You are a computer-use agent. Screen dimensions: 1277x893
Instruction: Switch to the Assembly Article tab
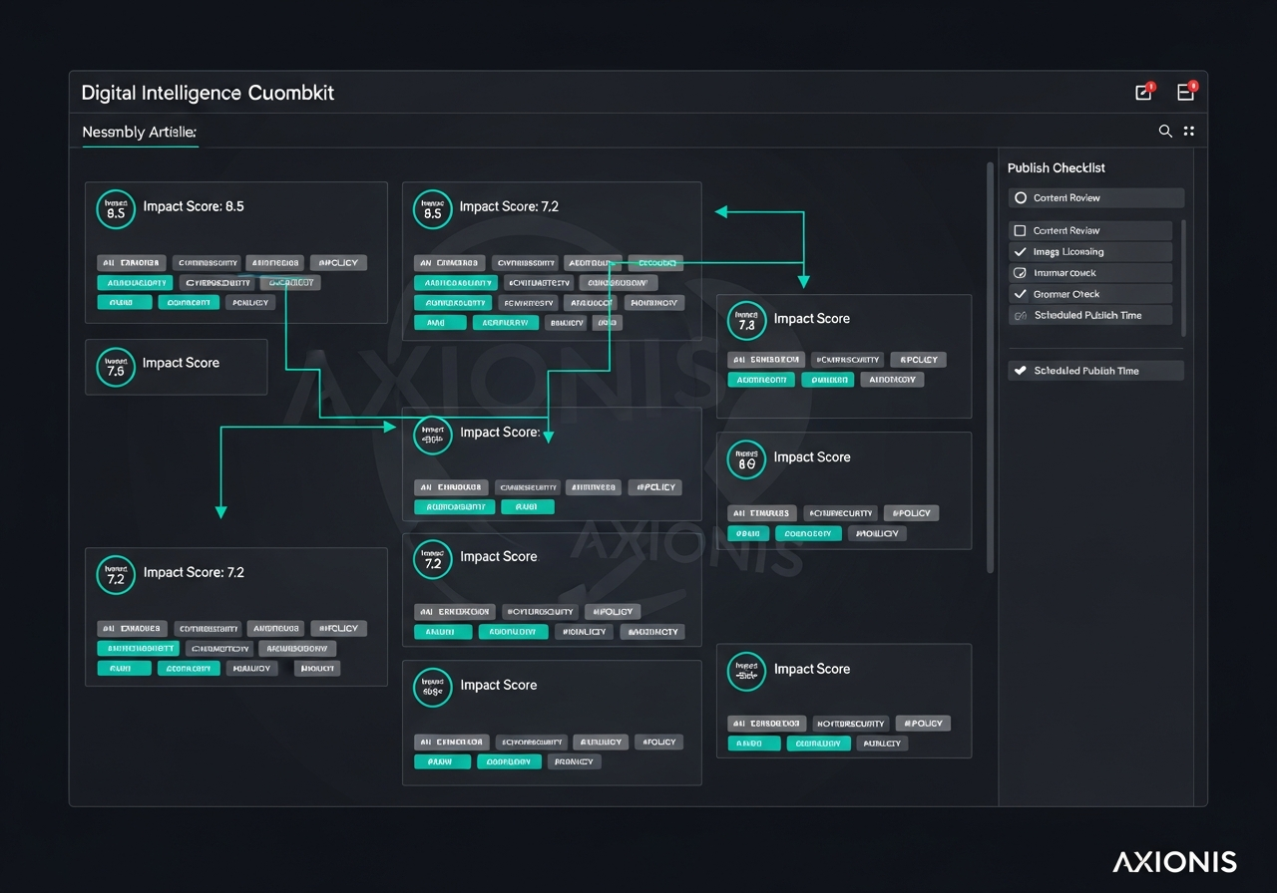(140, 131)
